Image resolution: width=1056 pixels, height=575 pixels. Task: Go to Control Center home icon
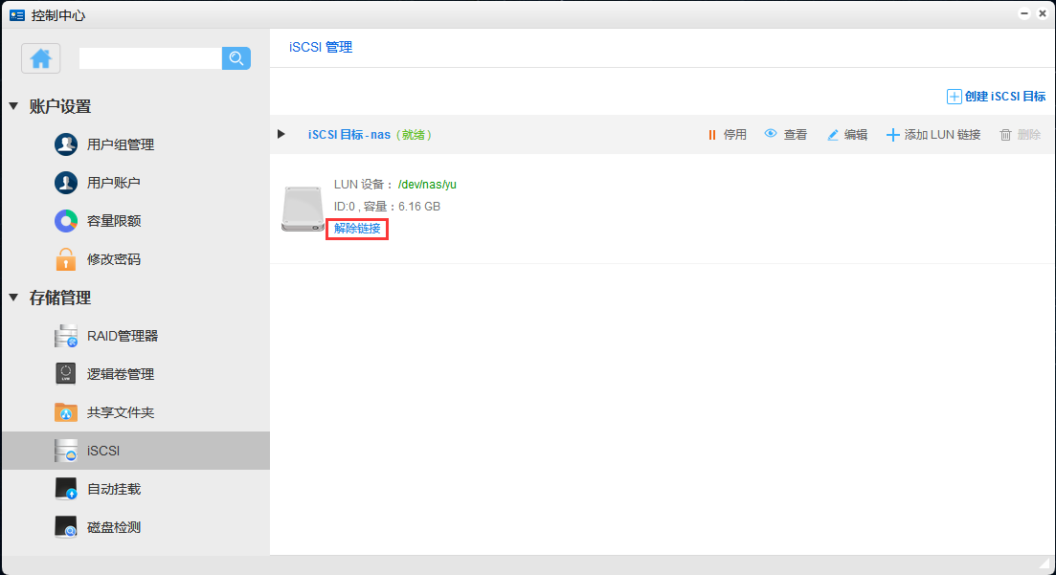pos(40,58)
